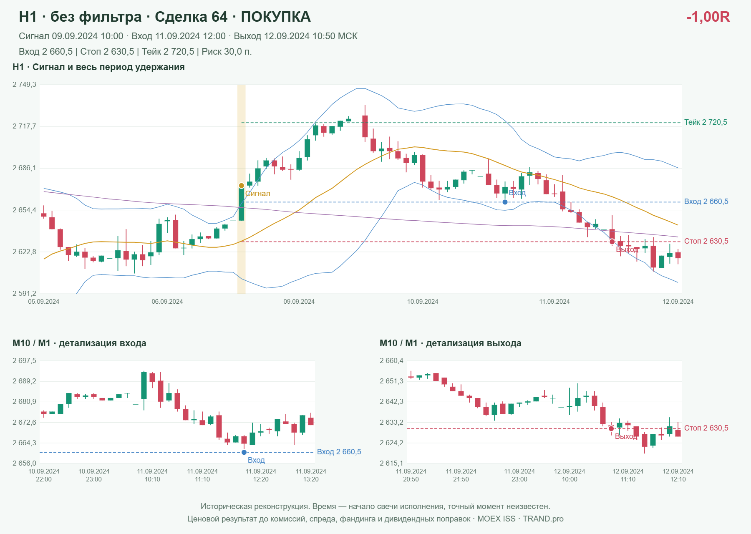Click the '11.09.2024 20:50' time label
The image size is (751, 534).
(x=411, y=475)
